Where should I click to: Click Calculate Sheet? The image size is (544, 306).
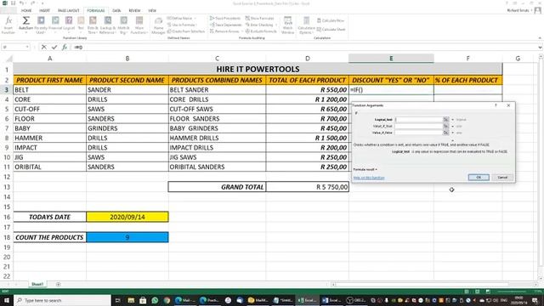(331, 30)
